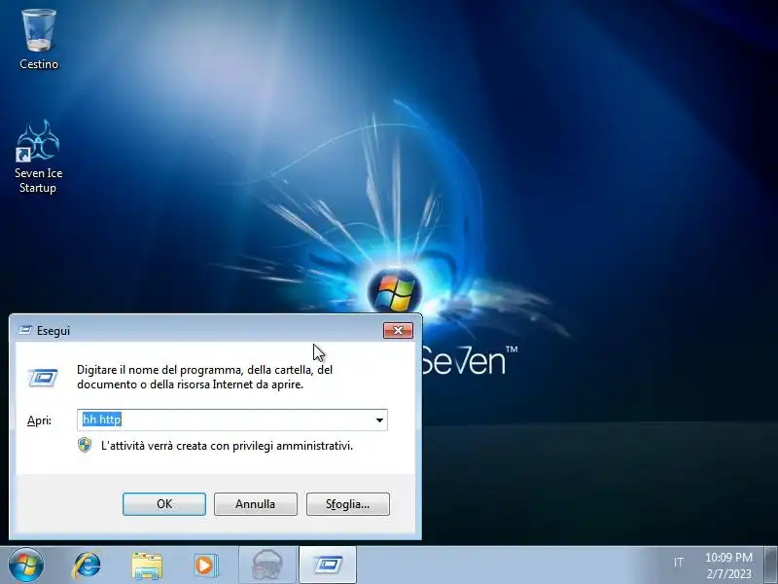The width and height of the screenshot is (778, 584).
Task: Click the 'Apri:' label
Action: click(39, 420)
